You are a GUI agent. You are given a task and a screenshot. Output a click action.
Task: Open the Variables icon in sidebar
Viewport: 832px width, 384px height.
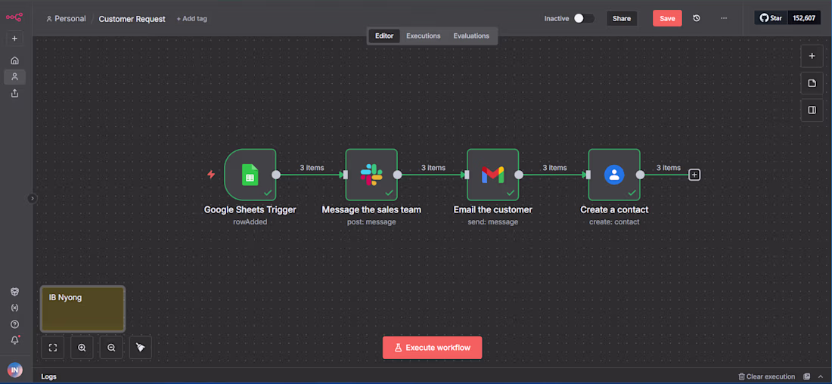click(14, 308)
